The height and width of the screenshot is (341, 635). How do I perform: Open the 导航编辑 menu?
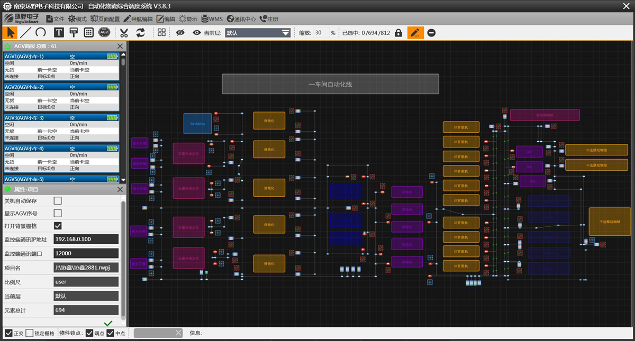point(137,19)
